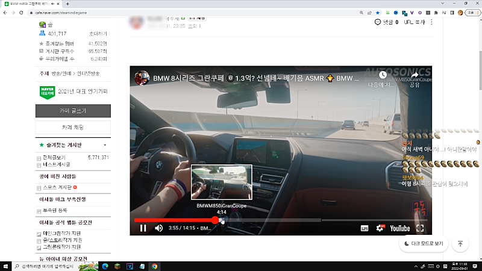
Task: Open the Chrome profile avatar
Action: pos(460,13)
